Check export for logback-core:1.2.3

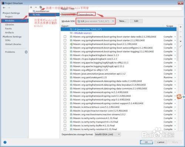point(65,59)
